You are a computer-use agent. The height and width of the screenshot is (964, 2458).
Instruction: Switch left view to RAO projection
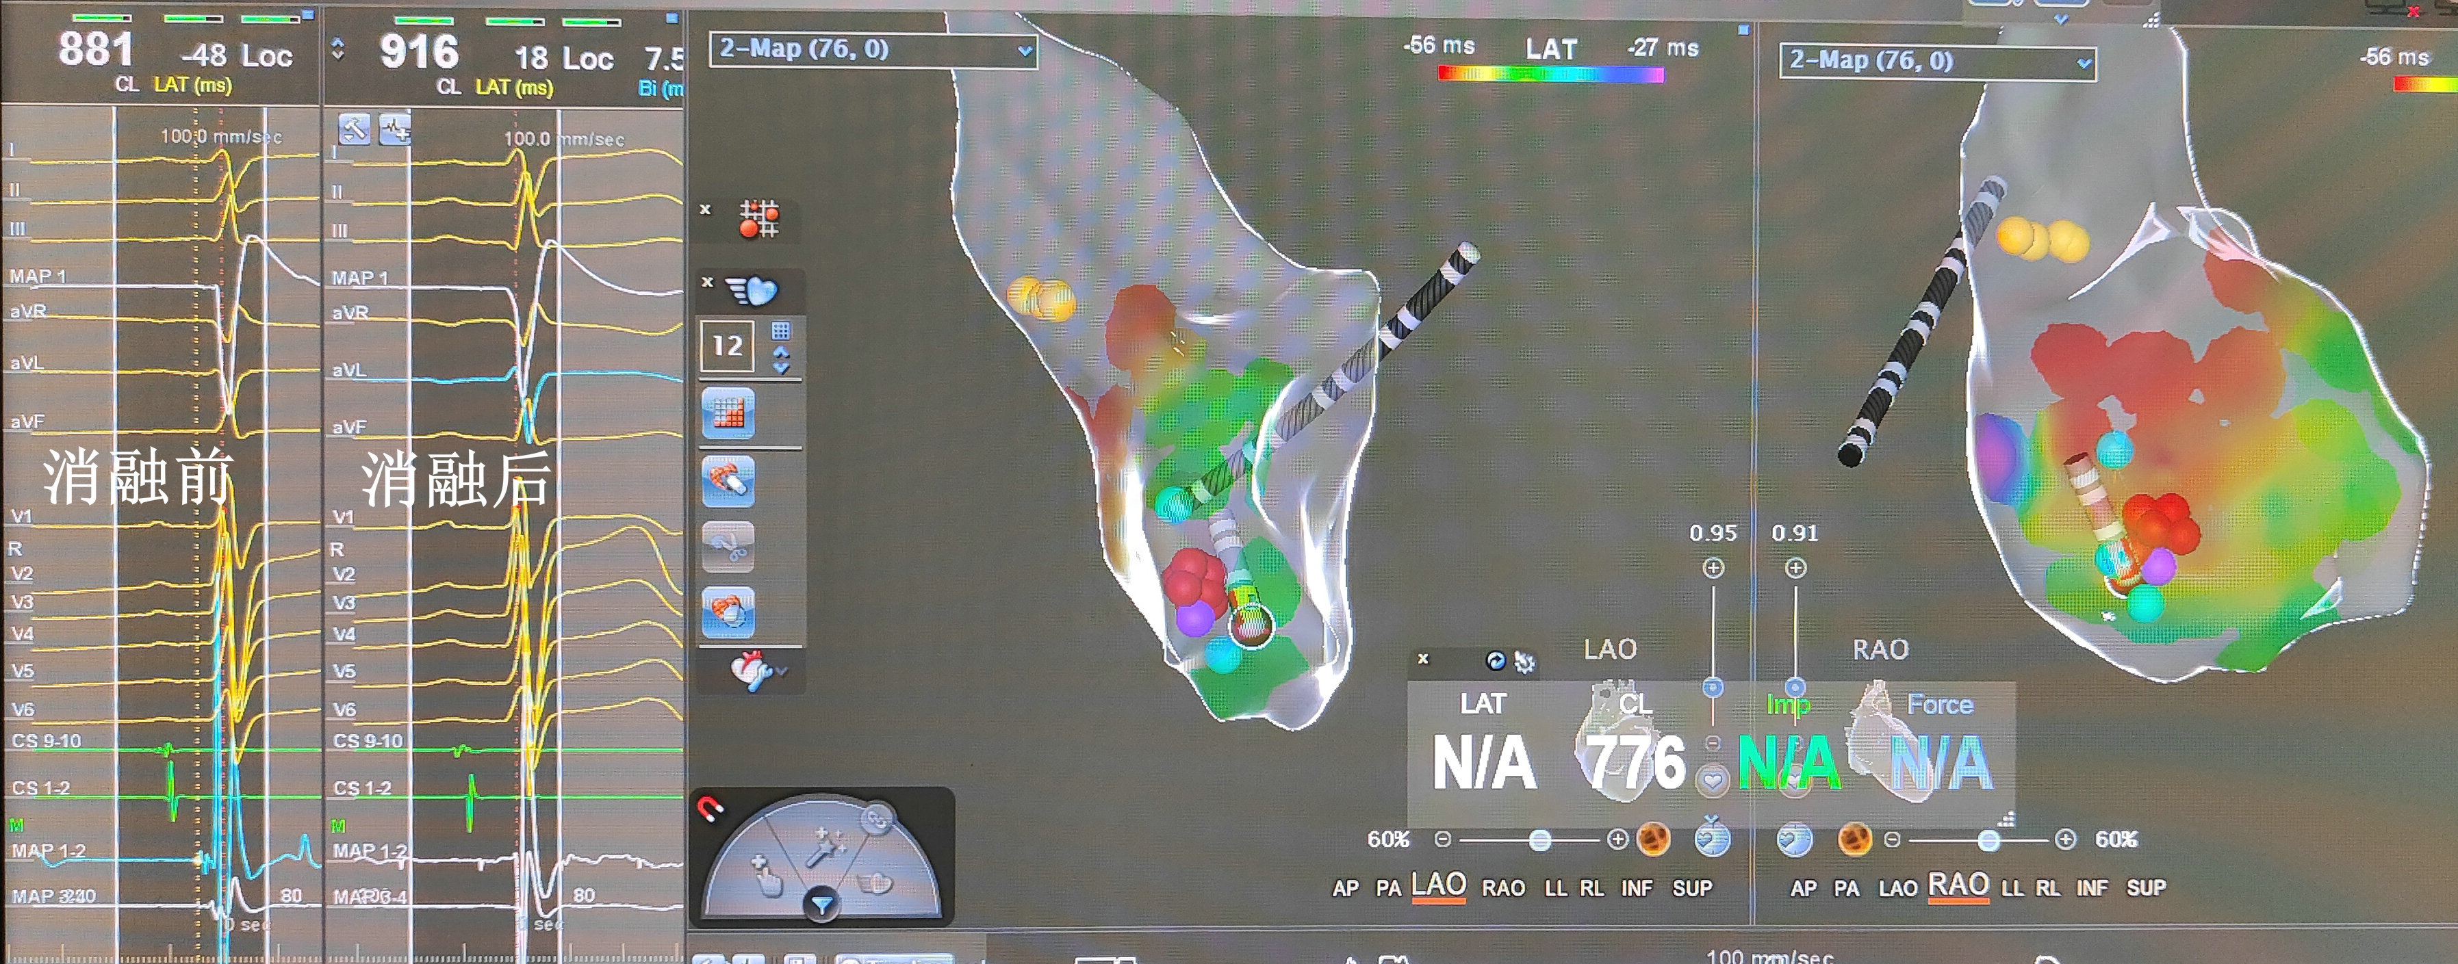(x=1503, y=888)
